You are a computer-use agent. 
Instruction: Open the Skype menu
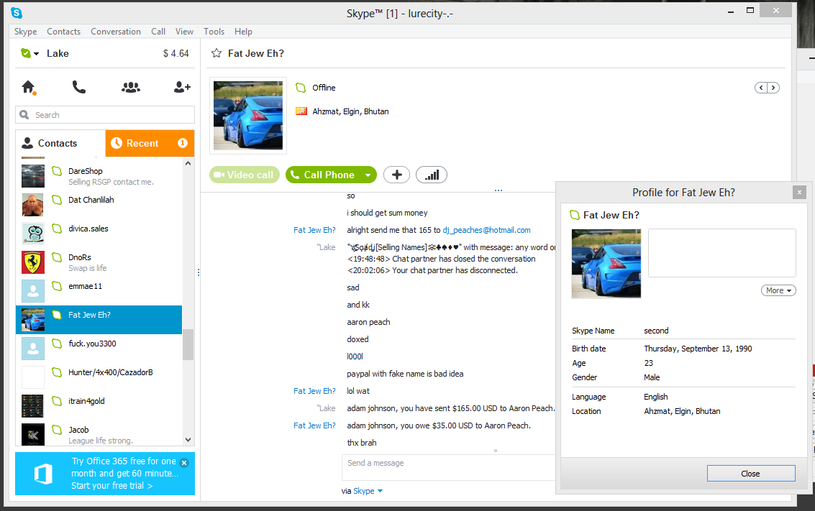25,32
